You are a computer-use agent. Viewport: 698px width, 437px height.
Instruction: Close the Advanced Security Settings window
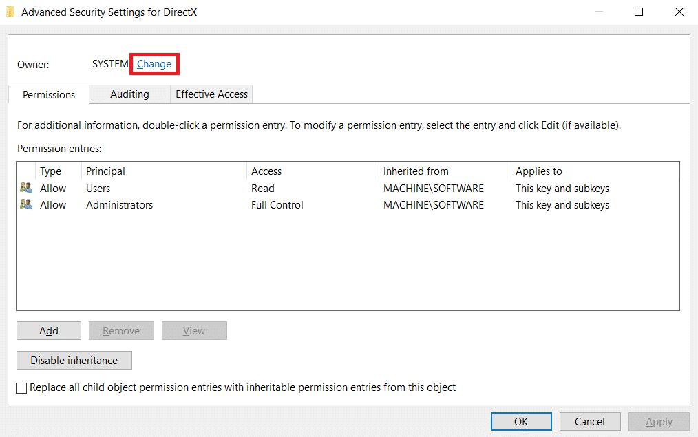pos(679,12)
